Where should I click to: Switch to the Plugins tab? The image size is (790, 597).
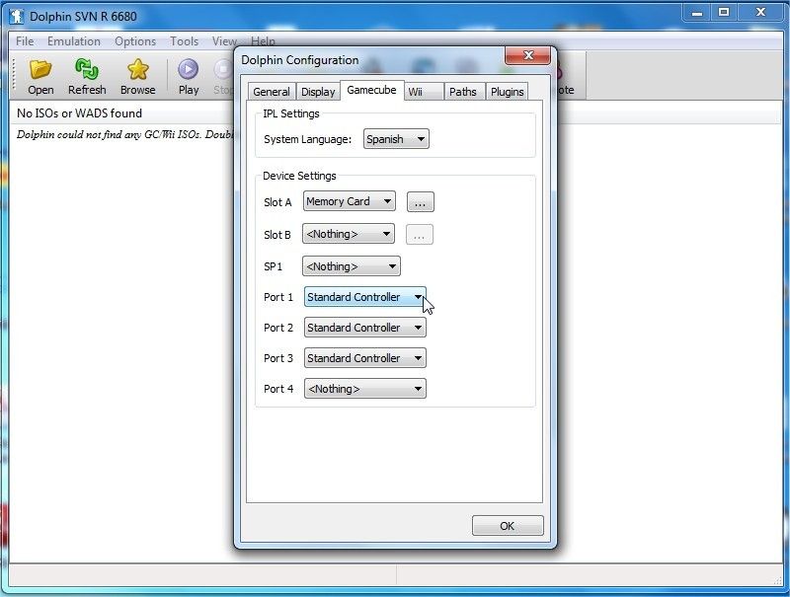(x=508, y=92)
